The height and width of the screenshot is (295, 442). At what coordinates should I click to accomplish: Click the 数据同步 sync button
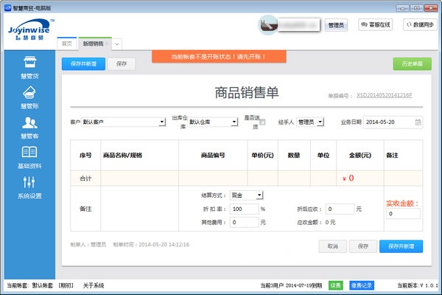click(420, 25)
